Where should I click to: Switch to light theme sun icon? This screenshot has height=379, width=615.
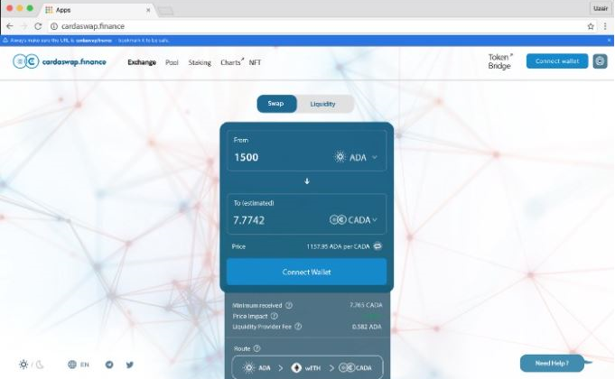[x=23, y=365]
